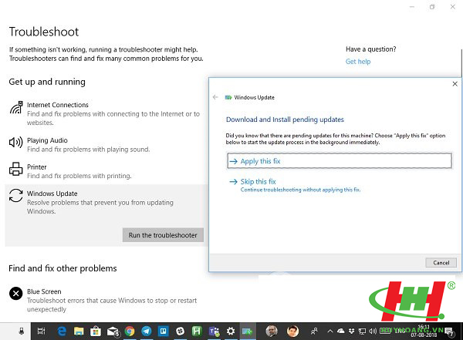The width and height of the screenshot is (463, 340).
Task: Click Windows Update item label
Action: (52, 194)
